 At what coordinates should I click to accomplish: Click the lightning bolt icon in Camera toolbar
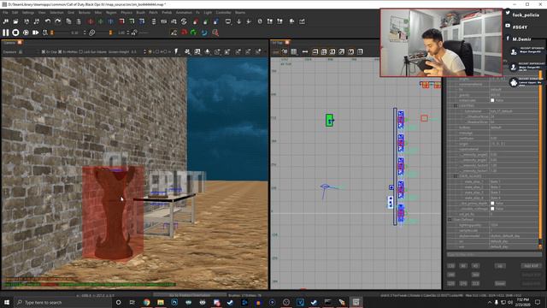[176, 51]
